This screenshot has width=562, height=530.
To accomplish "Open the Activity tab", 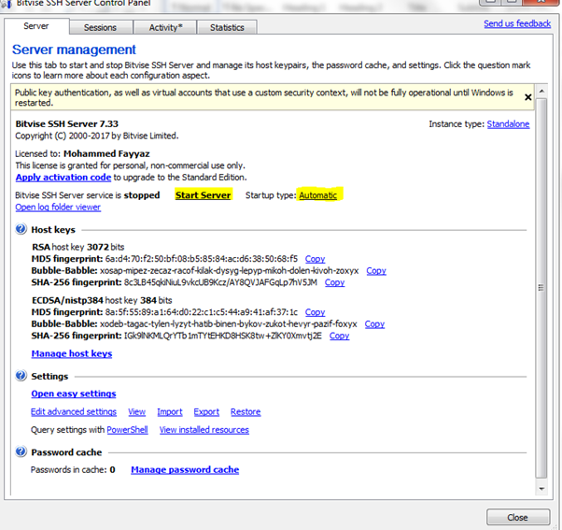I will coord(165,28).
